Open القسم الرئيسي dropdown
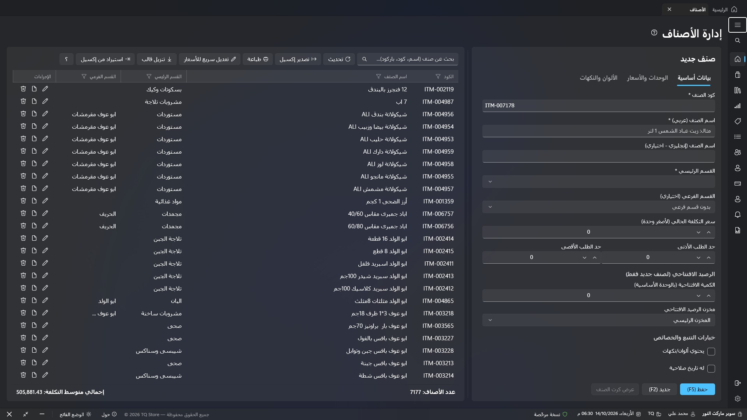 598,182
